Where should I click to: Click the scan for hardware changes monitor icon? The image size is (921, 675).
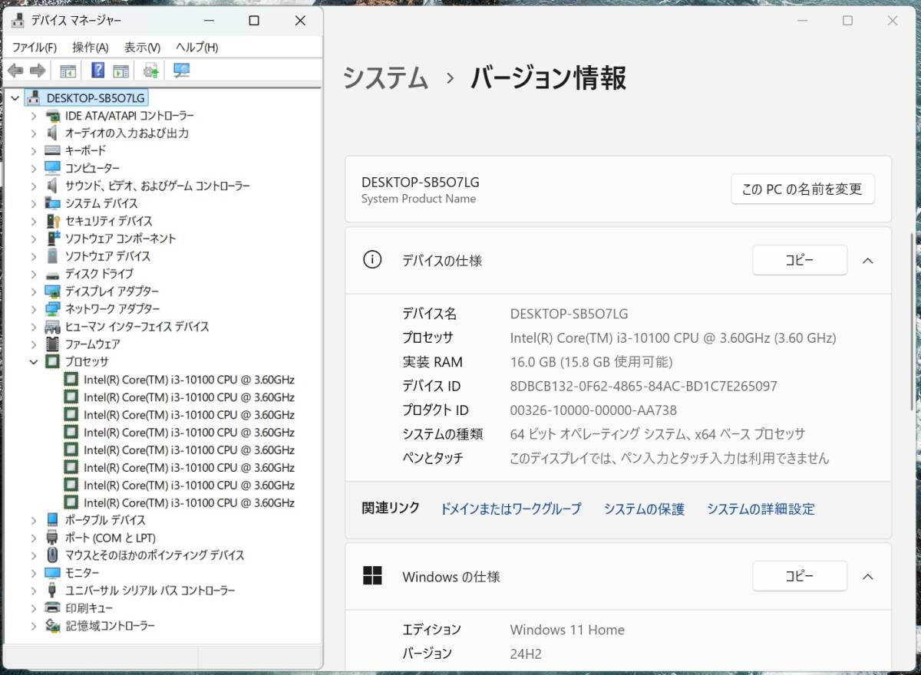[x=181, y=71]
